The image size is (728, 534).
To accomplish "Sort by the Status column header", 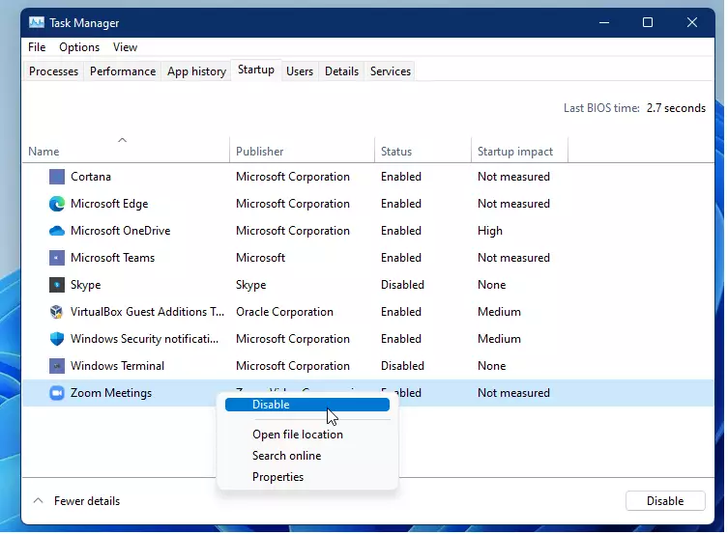I will click(396, 152).
